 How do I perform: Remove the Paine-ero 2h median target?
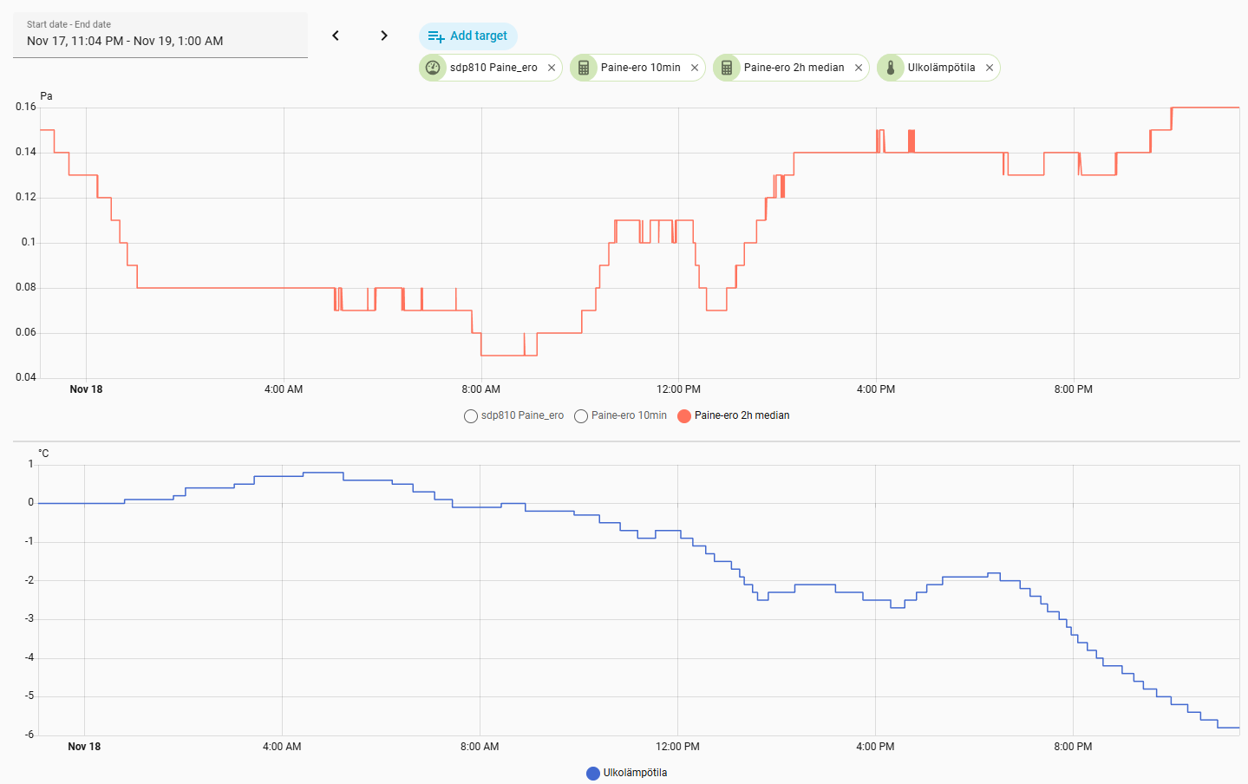point(859,68)
